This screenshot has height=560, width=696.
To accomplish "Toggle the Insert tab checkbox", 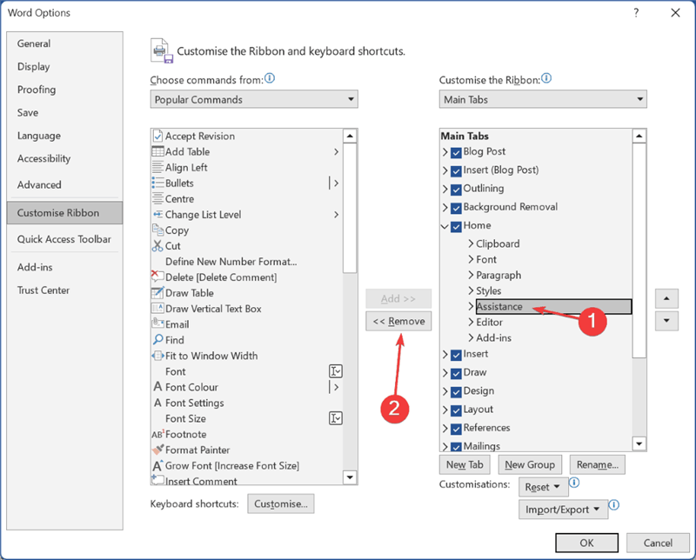I will click(x=456, y=355).
